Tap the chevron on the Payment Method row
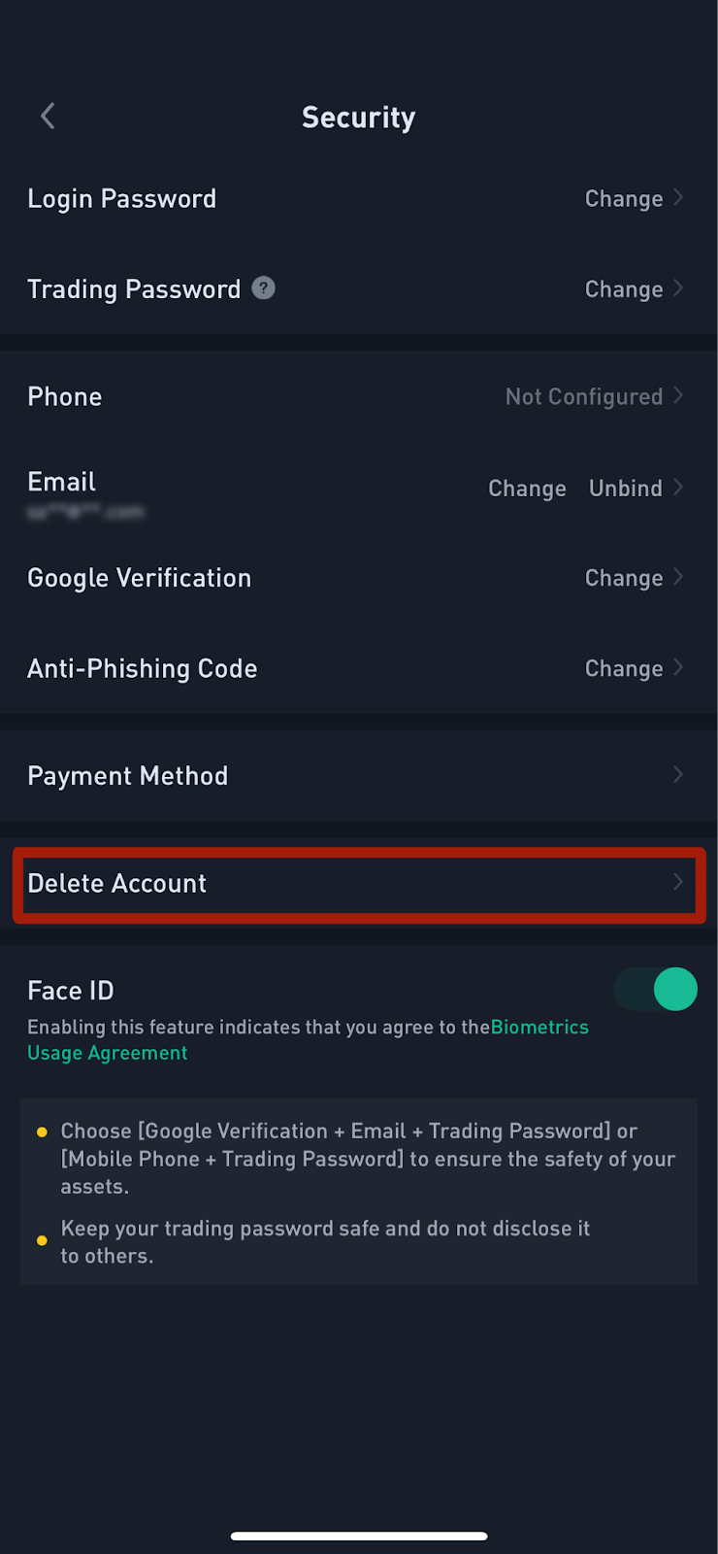The image size is (718, 1554). point(678,775)
